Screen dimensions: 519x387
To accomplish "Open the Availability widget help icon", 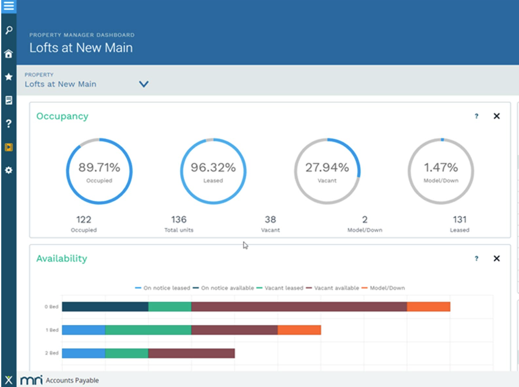I will click(x=476, y=258).
